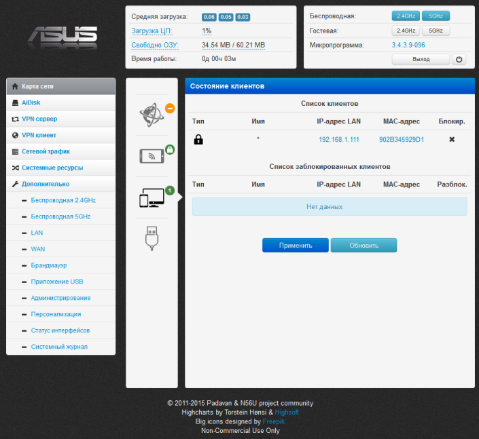This screenshot has height=439, width=479.
Task: Click the arrows icon beside VPN сервер
Action: pyautogui.click(x=15, y=119)
